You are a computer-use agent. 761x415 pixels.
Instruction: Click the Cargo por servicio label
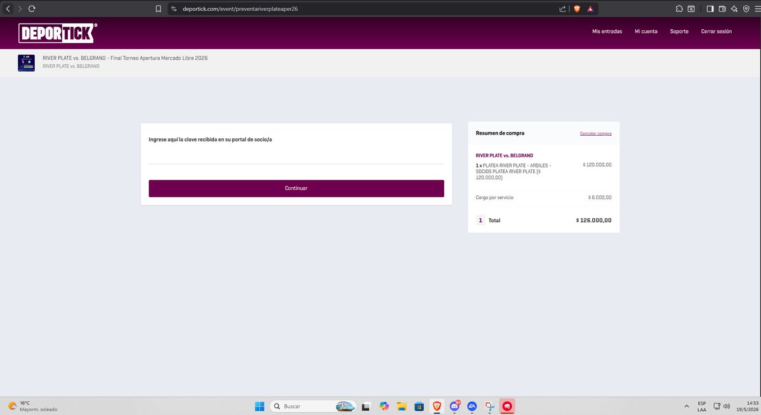click(494, 197)
